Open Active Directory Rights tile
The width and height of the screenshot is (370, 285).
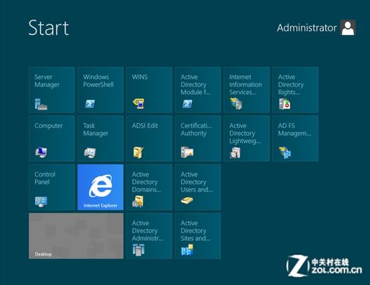point(296,90)
